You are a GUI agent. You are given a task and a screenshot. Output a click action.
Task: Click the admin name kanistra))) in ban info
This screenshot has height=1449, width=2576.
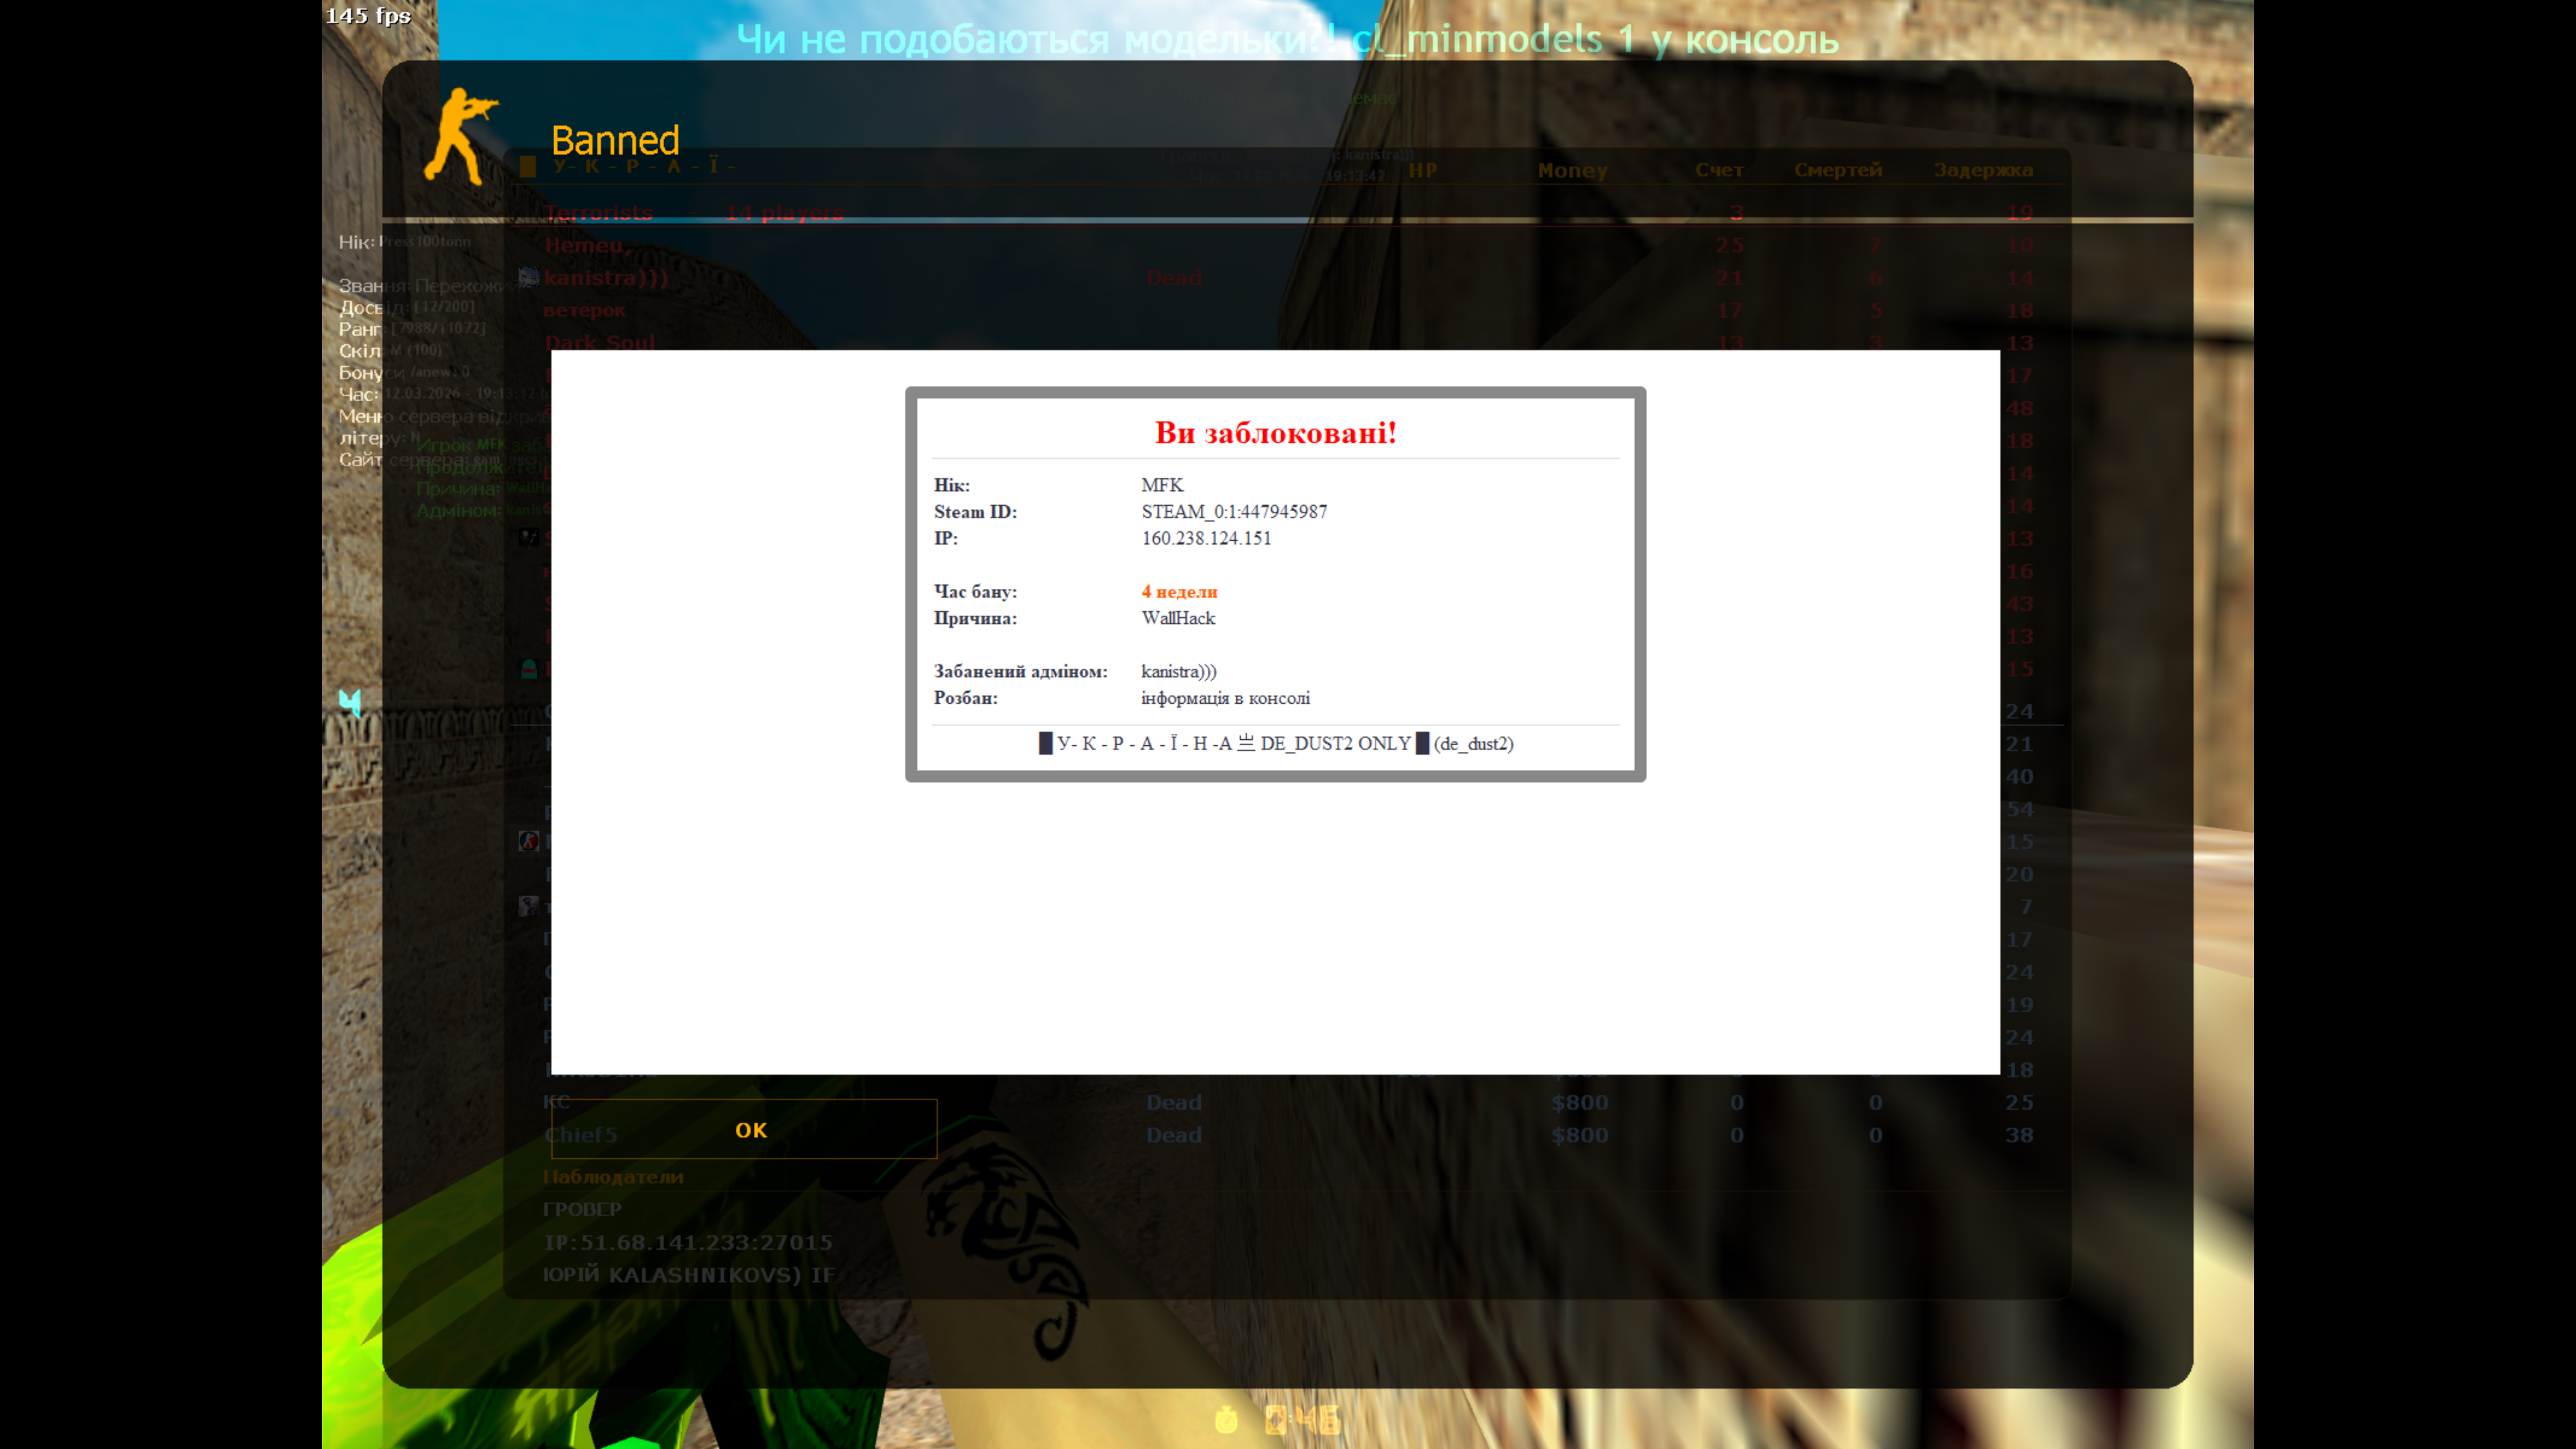[1178, 671]
